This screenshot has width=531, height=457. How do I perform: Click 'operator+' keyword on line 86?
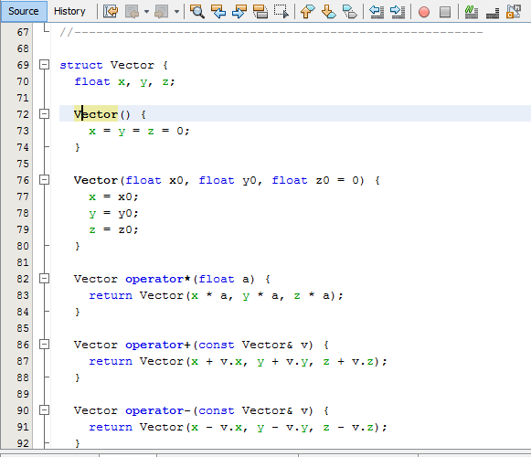coord(158,345)
